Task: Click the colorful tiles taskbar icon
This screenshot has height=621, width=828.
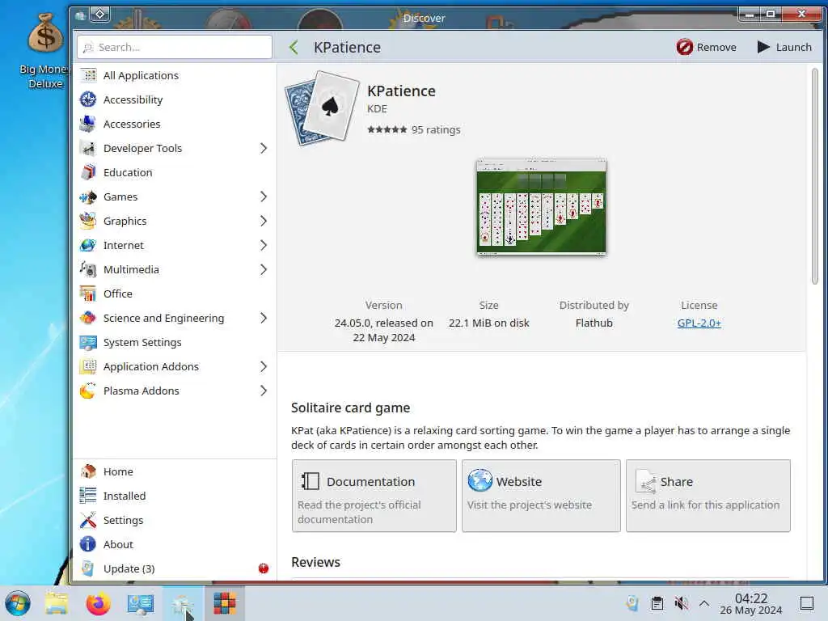Action: pos(225,603)
